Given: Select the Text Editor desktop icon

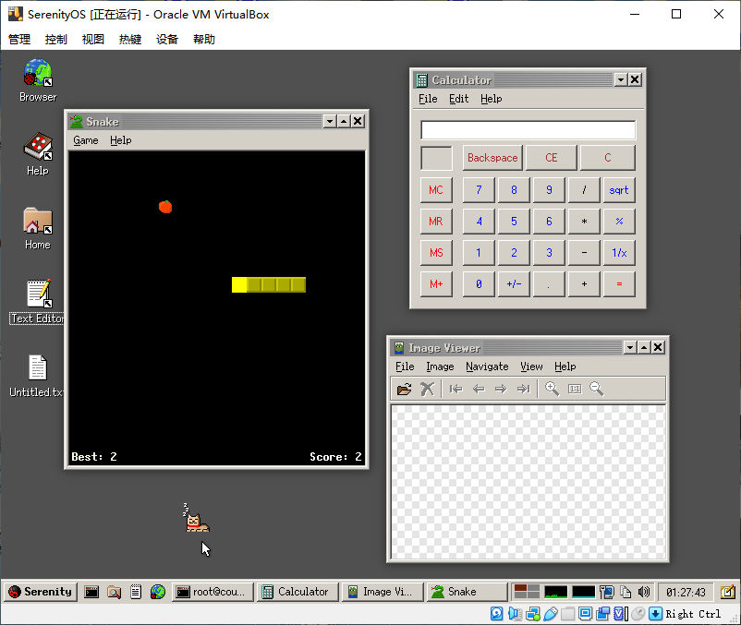Looking at the screenshot, I should point(38,302).
